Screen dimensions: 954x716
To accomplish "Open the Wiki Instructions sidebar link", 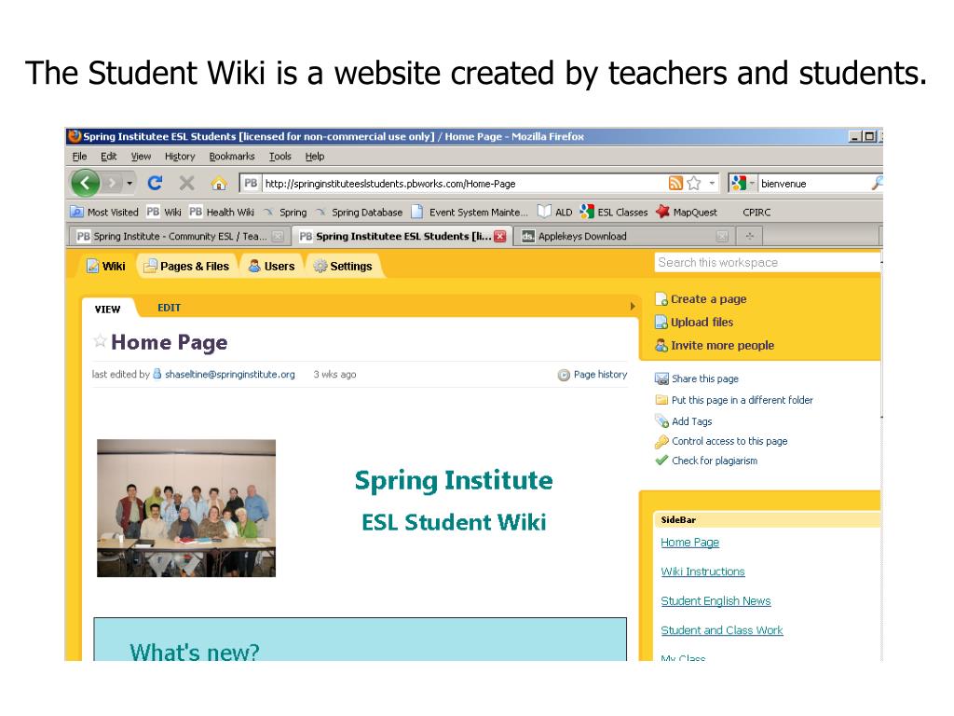I will pos(702,571).
